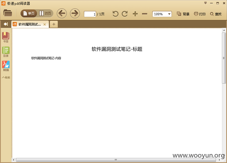Minimize the PDF reader window
This screenshot has height=163, width=227.
[x=211, y=3]
